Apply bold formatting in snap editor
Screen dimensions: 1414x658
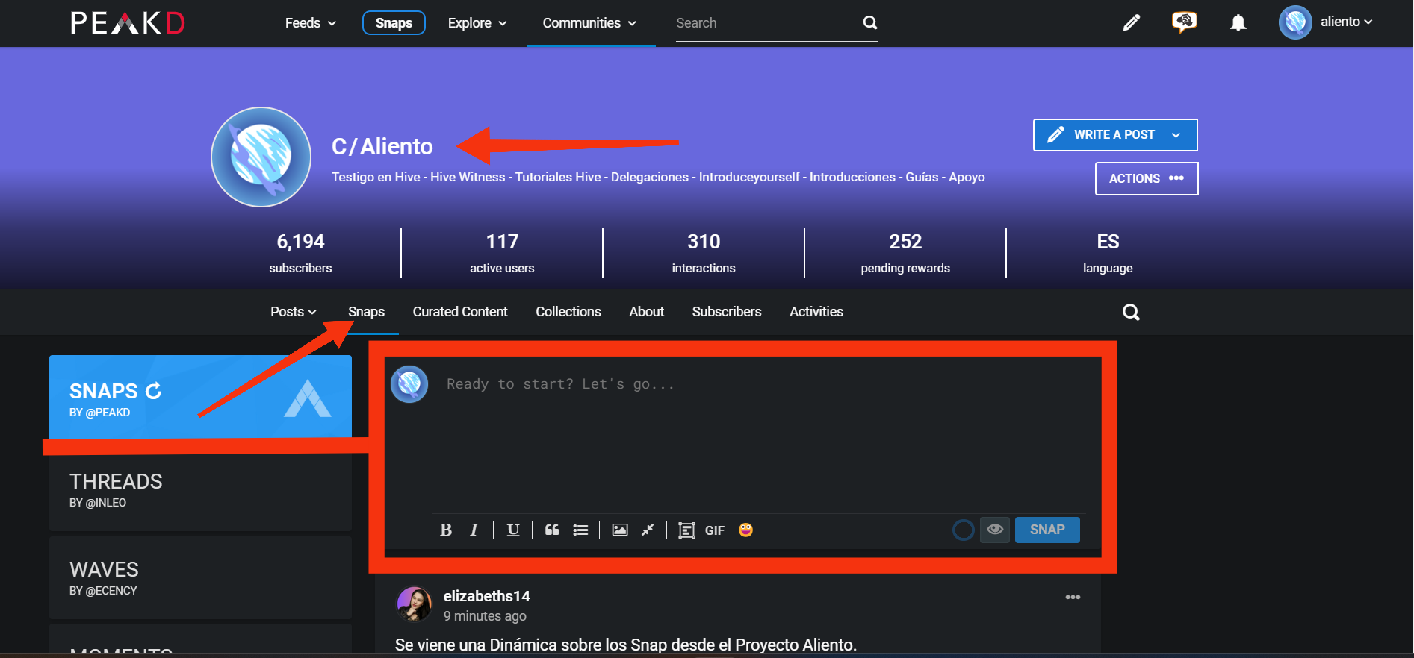(x=446, y=530)
